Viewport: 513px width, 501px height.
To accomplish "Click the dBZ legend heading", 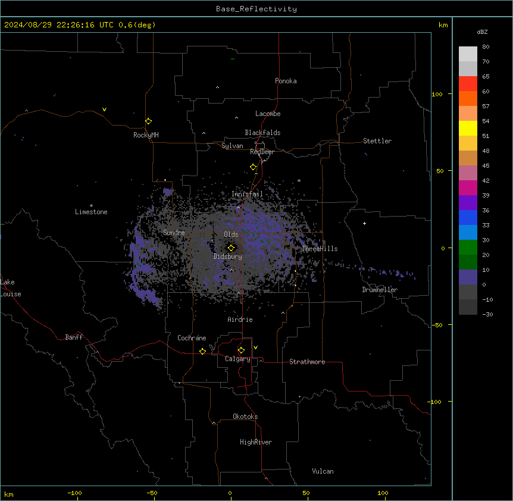I will click(482, 32).
